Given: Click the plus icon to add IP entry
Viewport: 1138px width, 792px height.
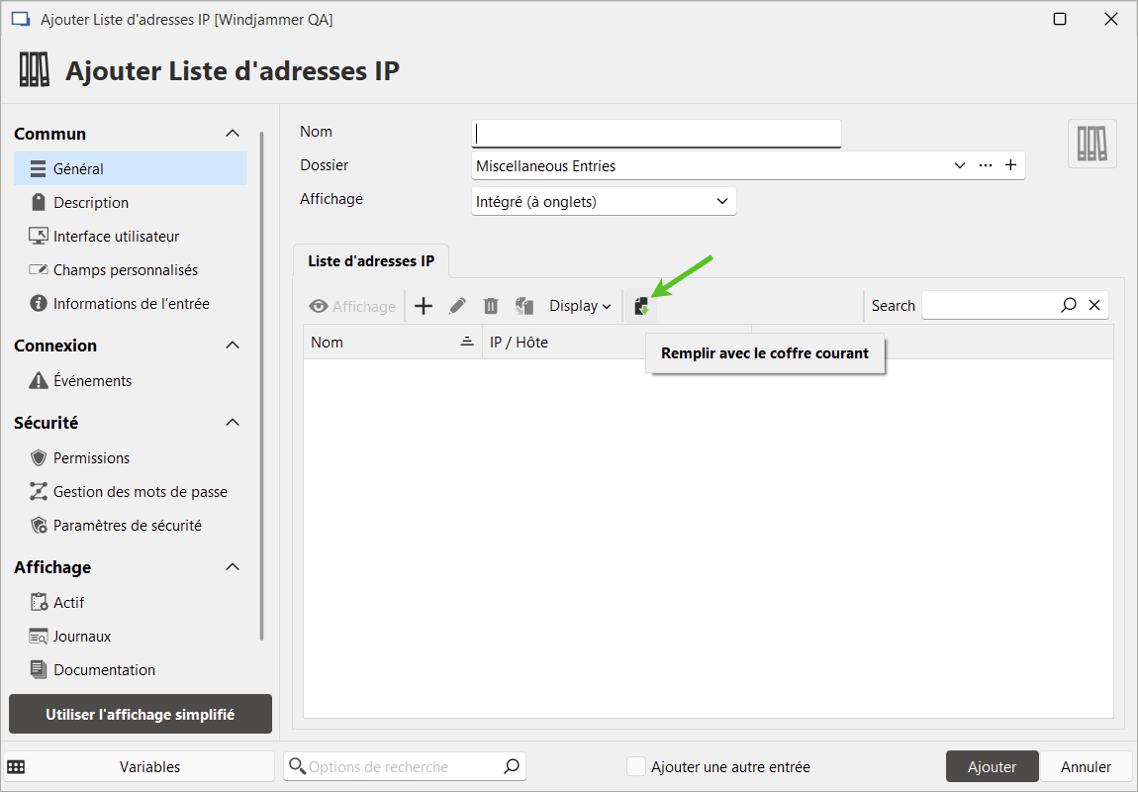Looking at the screenshot, I should click(424, 306).
